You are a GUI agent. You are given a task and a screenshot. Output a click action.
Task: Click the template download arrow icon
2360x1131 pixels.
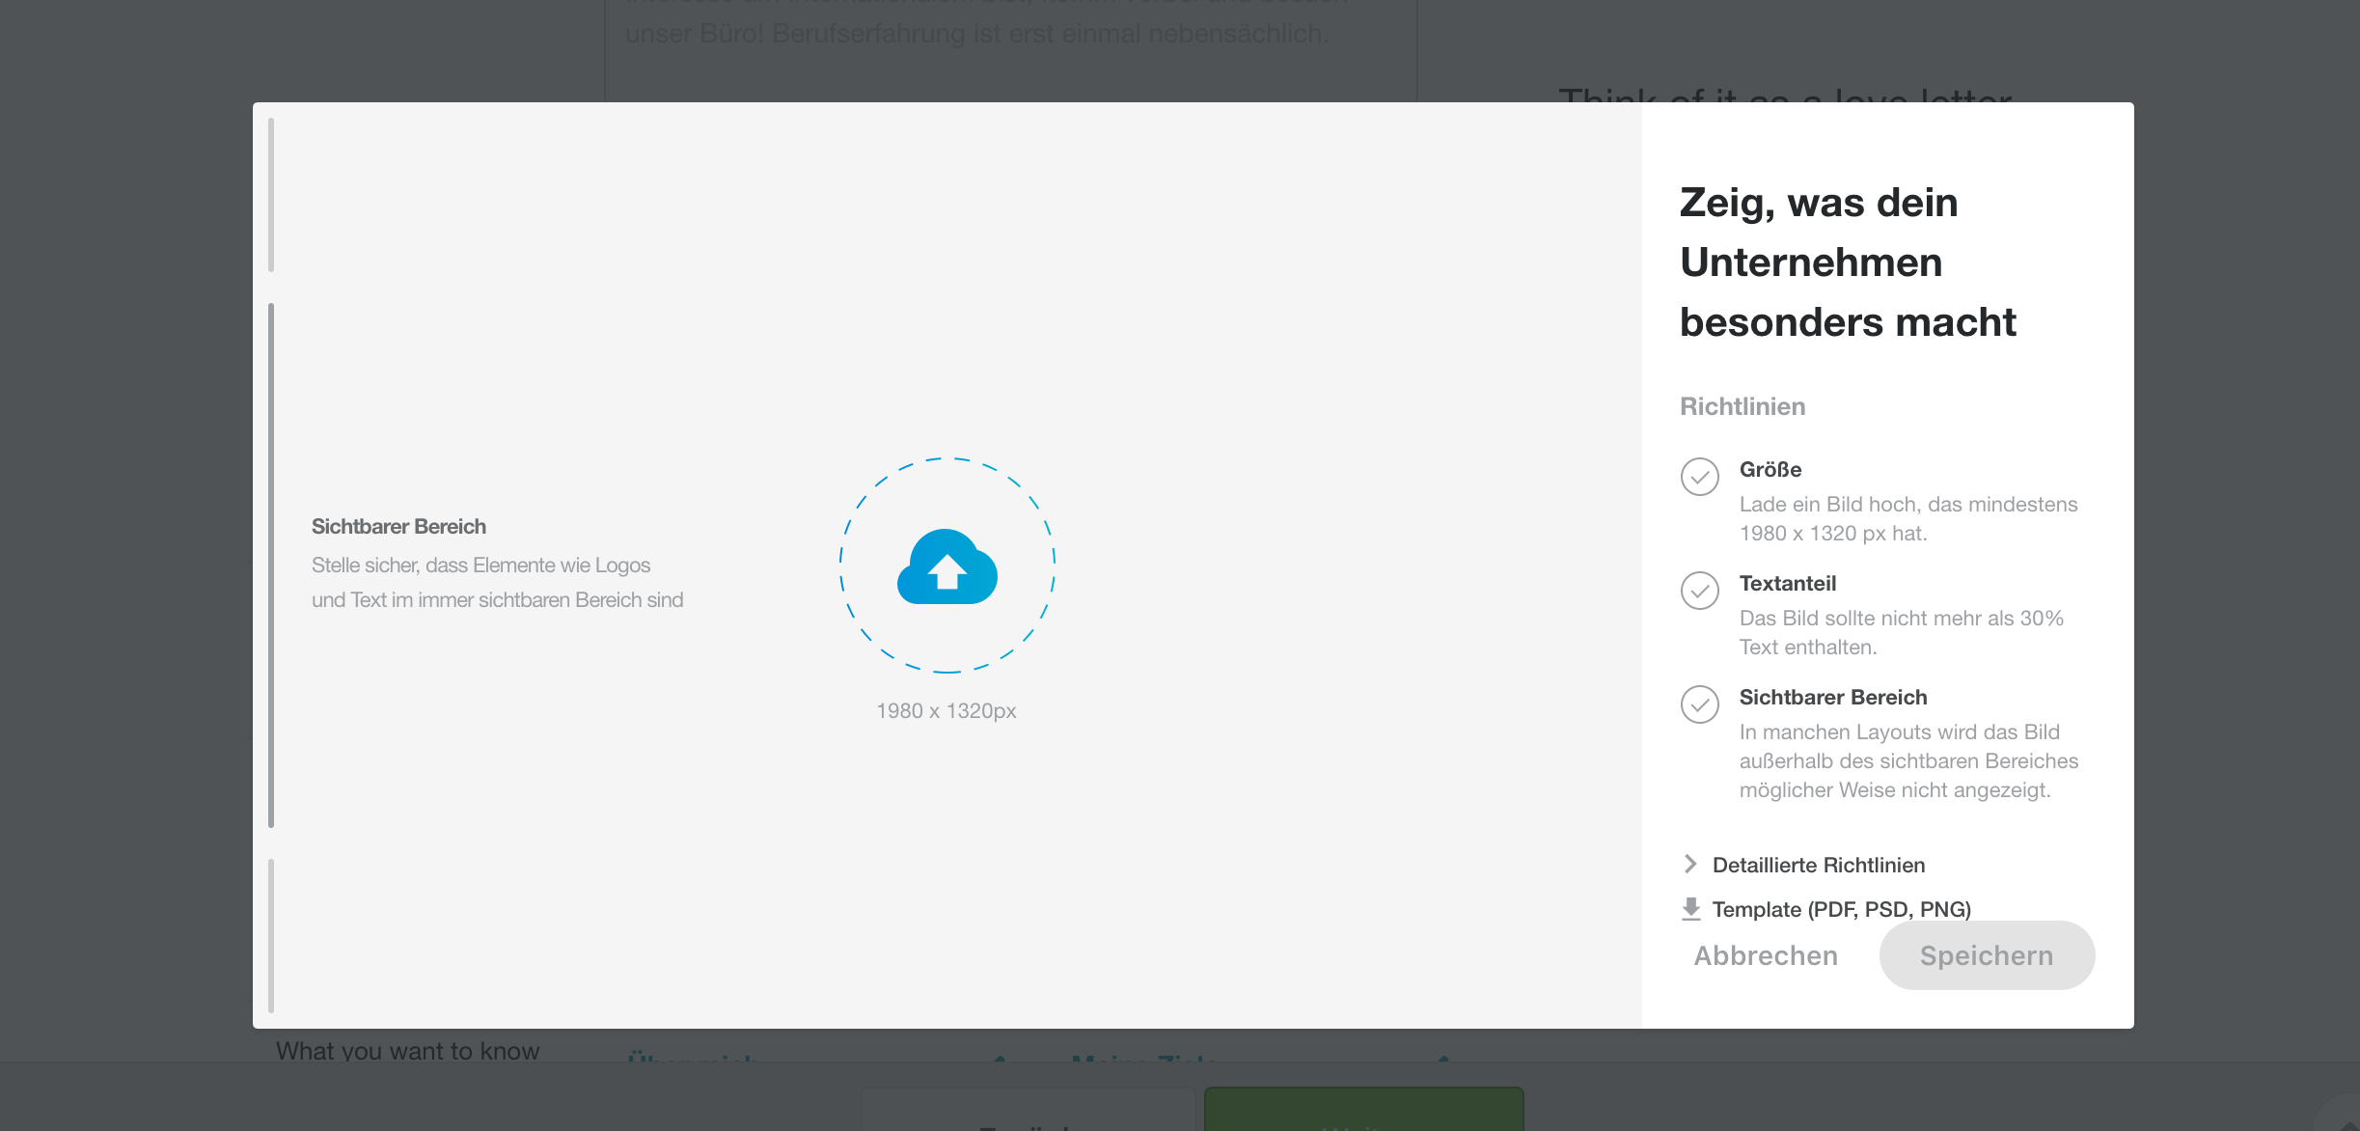tap(1690, 908)
